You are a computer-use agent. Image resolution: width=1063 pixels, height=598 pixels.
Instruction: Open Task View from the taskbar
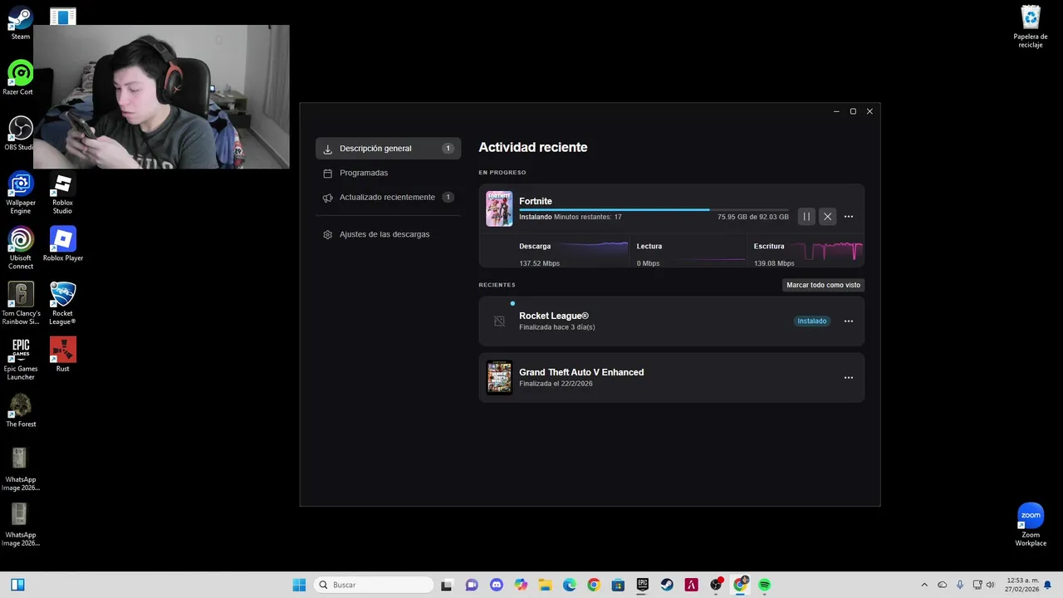pos(447,585)
